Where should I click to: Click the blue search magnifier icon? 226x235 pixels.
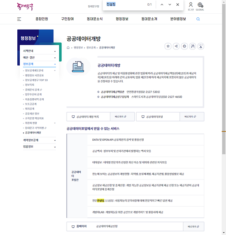click(198, 19)
